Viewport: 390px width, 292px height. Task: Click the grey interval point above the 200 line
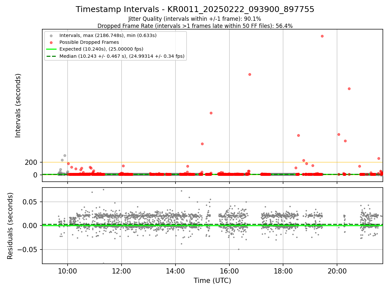point(65,155)
